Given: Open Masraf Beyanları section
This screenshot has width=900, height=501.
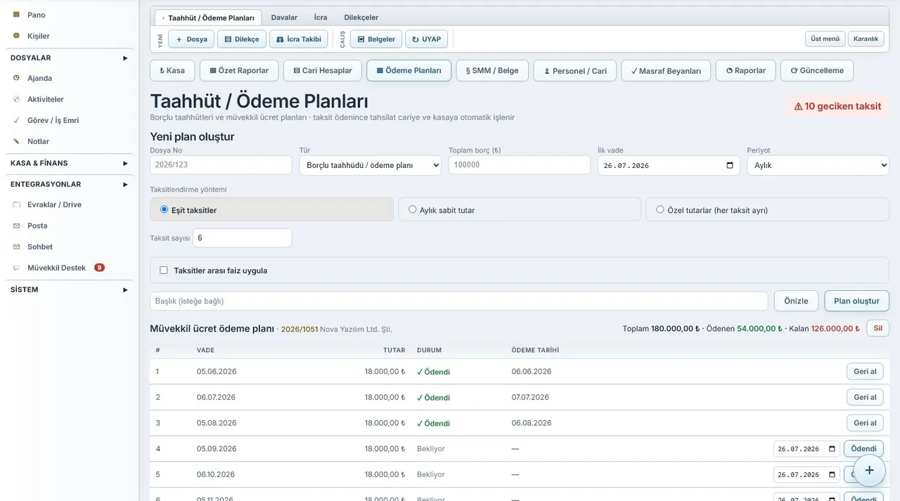Looking at the screenshot, I should coord(666,70).
